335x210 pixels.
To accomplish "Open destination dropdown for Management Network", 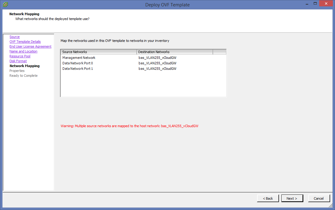I will click(x=157, y=58).
